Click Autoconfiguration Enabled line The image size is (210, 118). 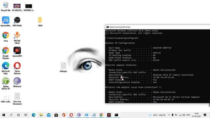coord(133,82)
